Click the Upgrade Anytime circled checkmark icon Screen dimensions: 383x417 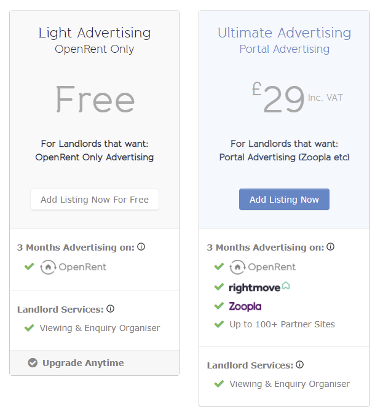coord(33,362)
